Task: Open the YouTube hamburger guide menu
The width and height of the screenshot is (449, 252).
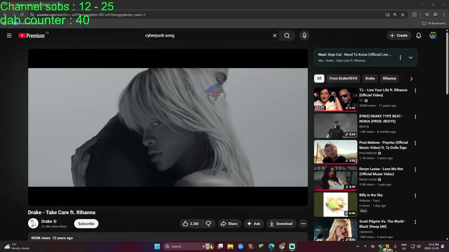Action: coord(9,35)
